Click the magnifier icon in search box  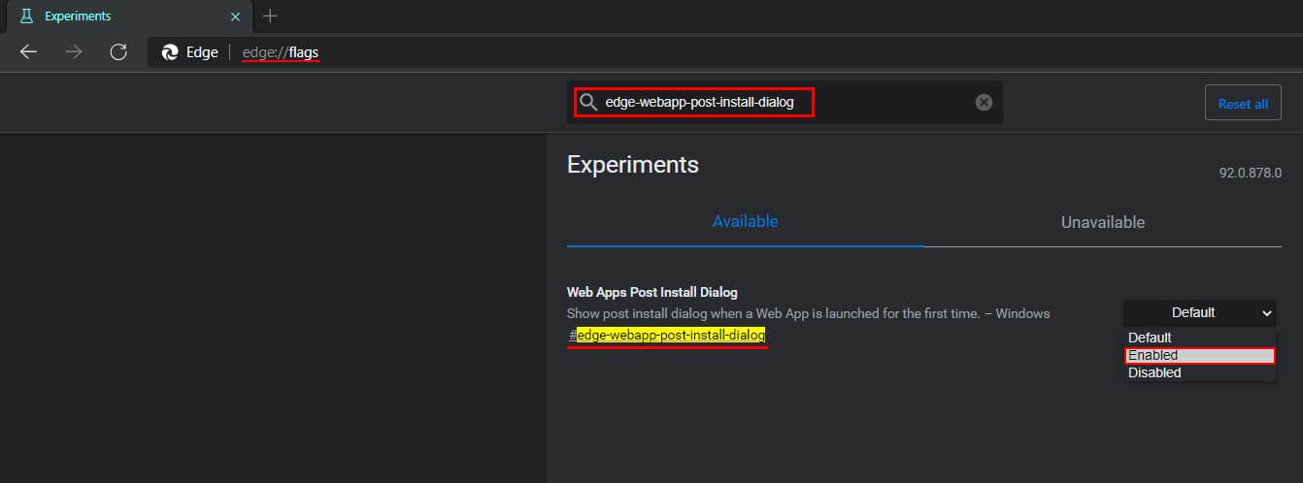click(x=587, y=102)
